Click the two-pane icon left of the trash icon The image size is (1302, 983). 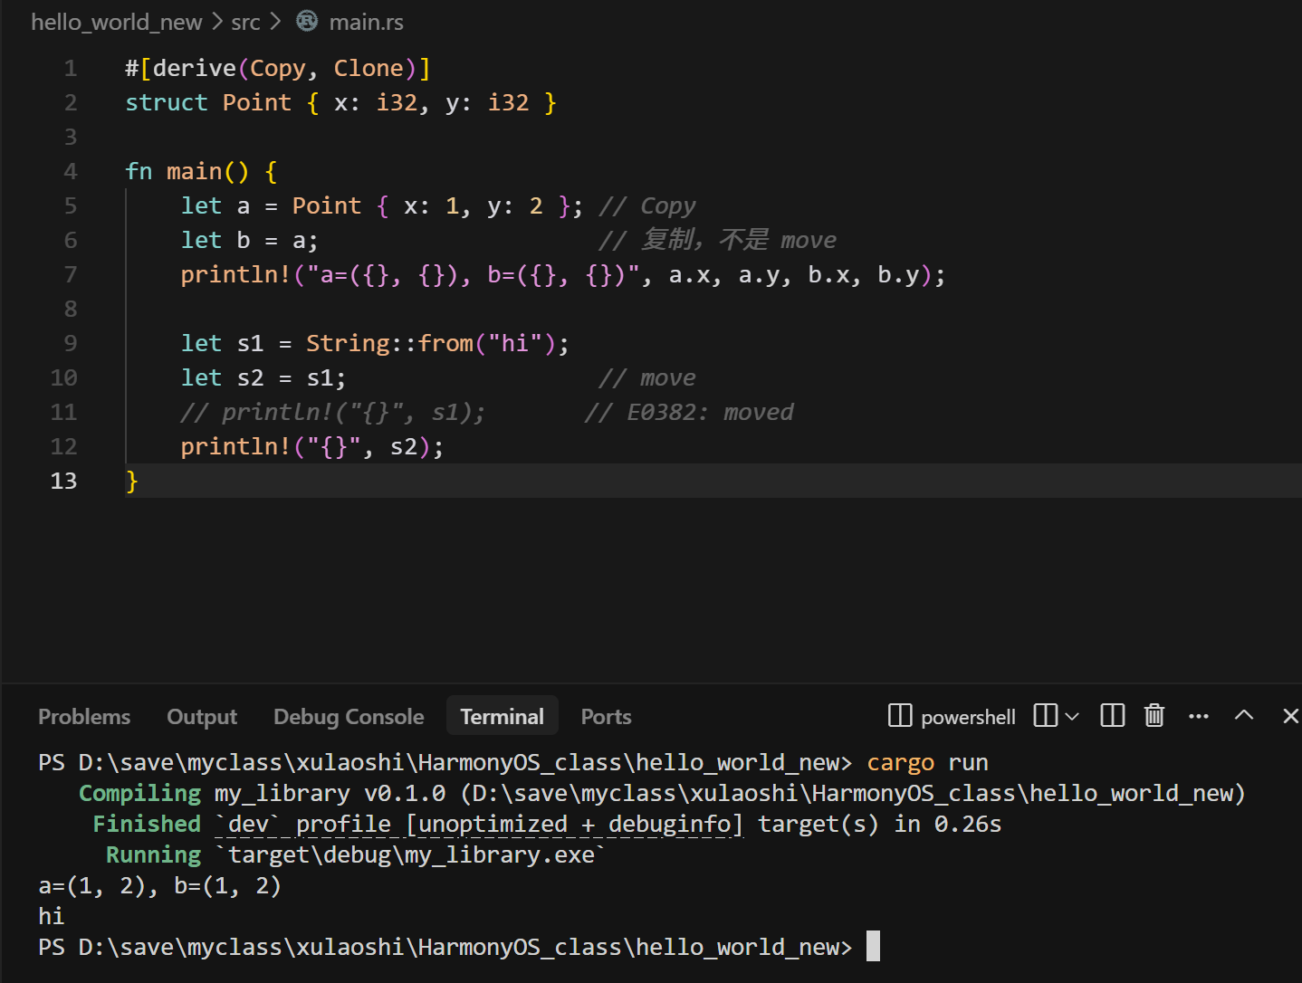coord(1112,716)
